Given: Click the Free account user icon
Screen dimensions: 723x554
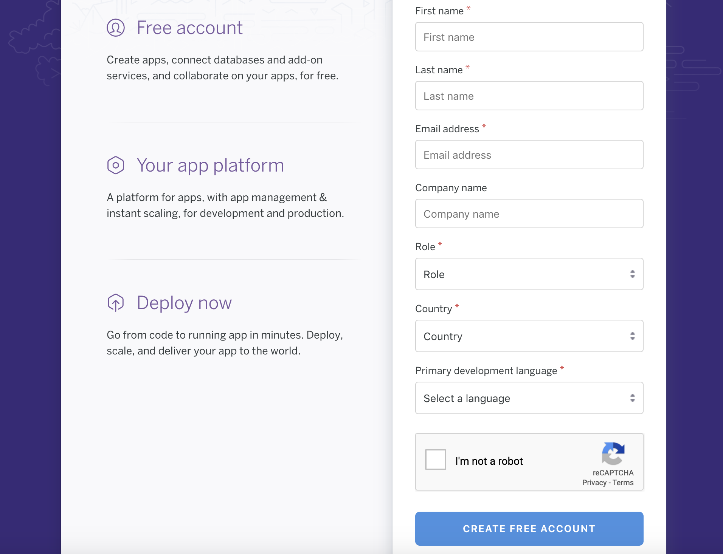Looking at the screenshot, I should point(116,28).
